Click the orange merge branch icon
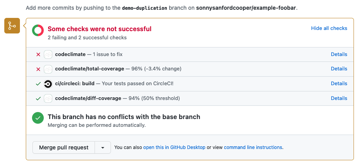Viewport: 359px width, 163px height. [12, 26]
